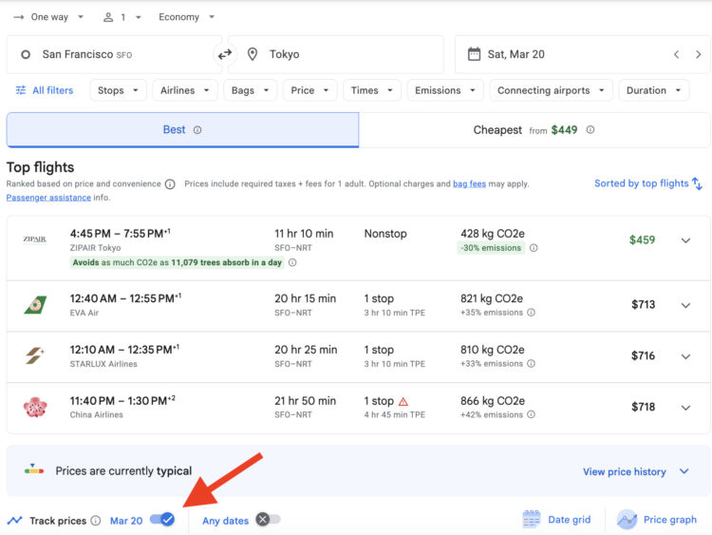Expand the EVA Air $713 flight details

tap(685, 305)
